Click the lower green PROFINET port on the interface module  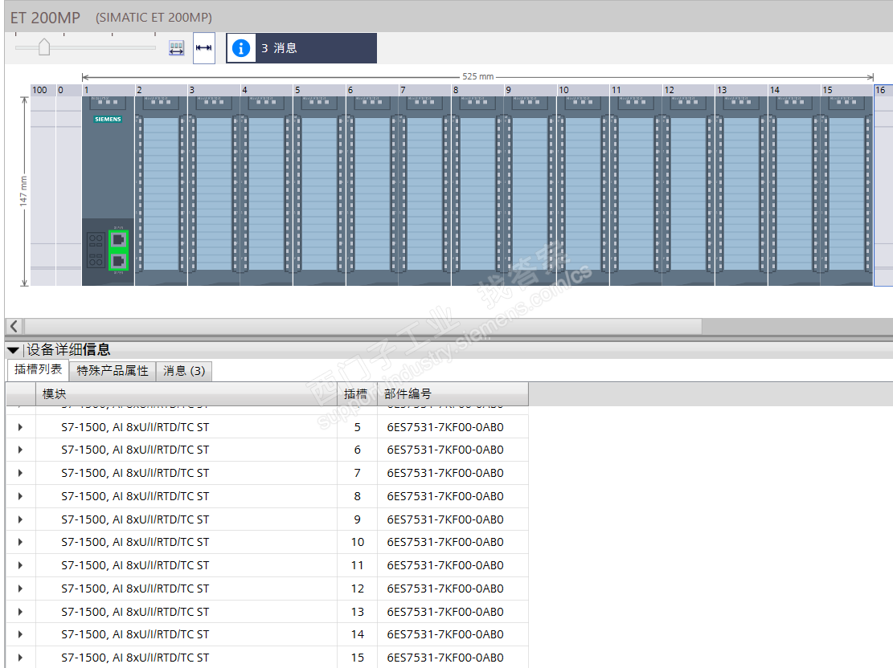118,261
